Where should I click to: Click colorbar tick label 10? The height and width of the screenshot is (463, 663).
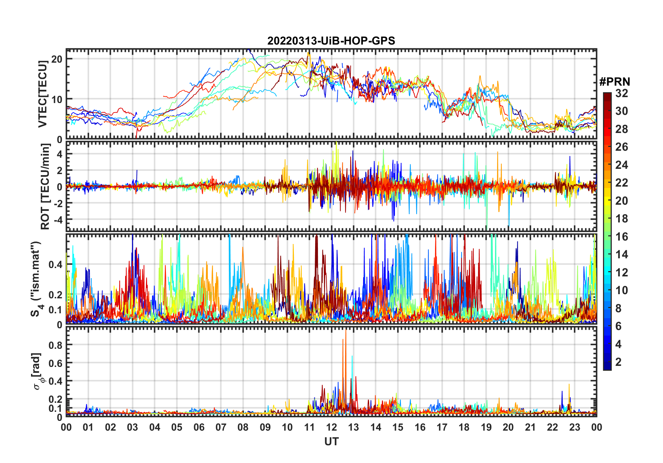coord(622,290)
